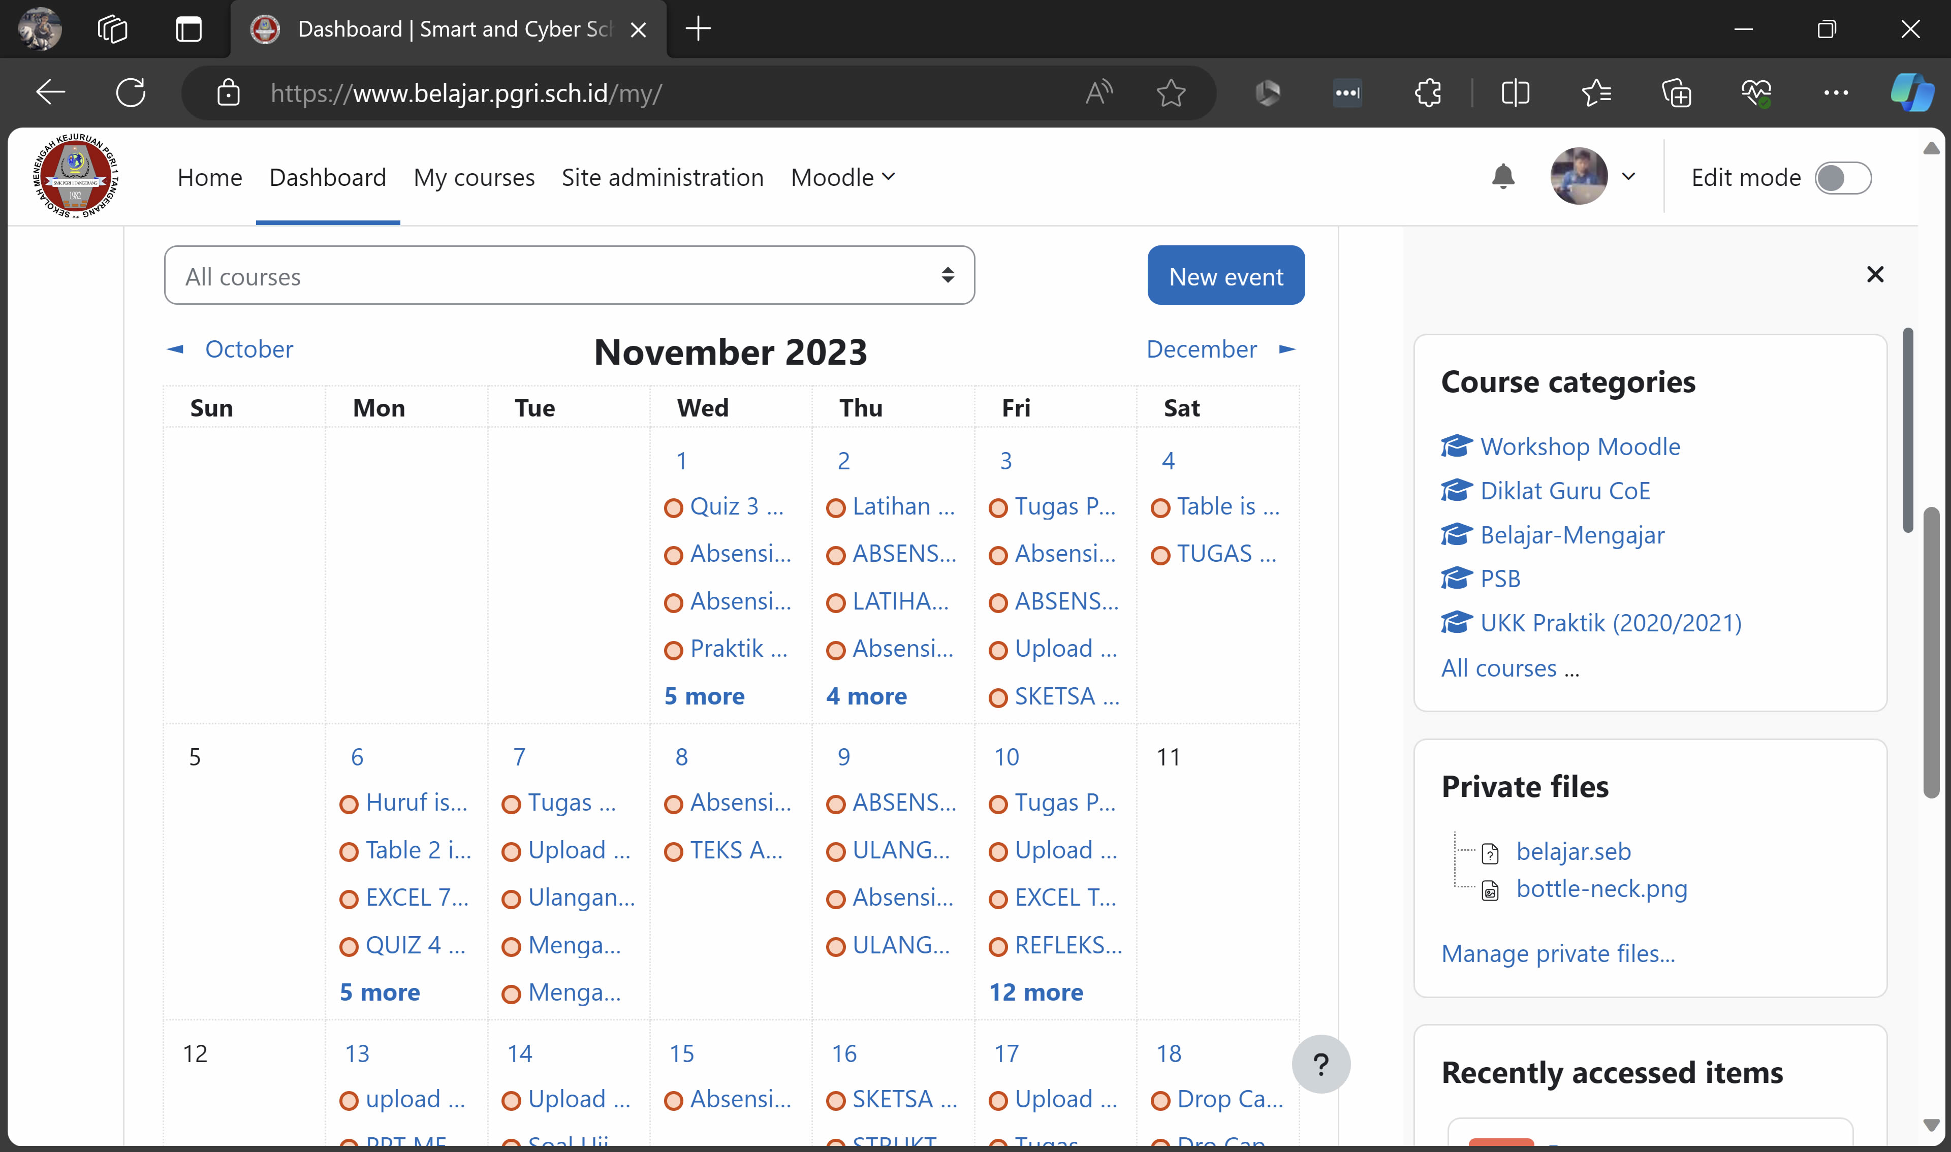Dismiss the calendar block with the X

point(1875,274)
